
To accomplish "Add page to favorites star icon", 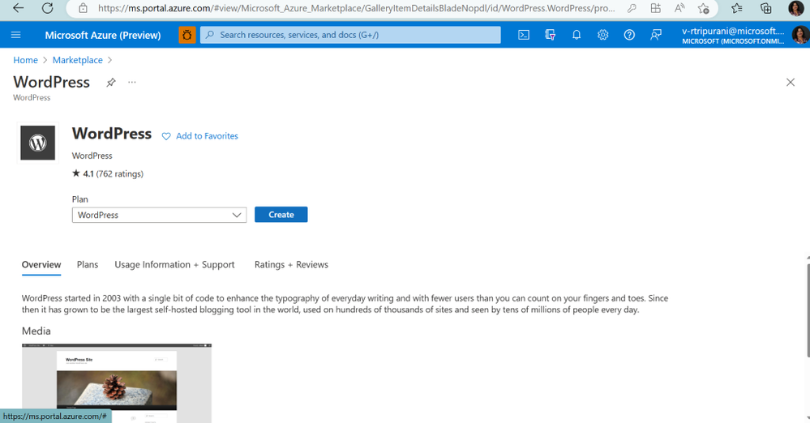I will pos(704,8).
